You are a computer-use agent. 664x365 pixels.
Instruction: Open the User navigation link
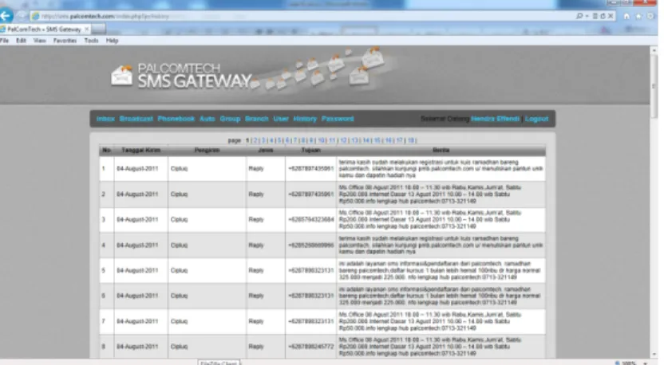point(281,119)
